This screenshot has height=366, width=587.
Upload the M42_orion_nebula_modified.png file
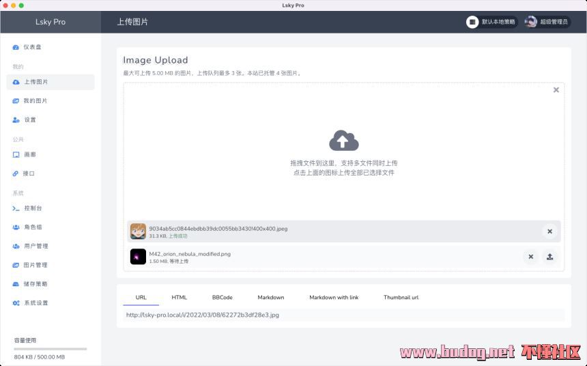550,257
